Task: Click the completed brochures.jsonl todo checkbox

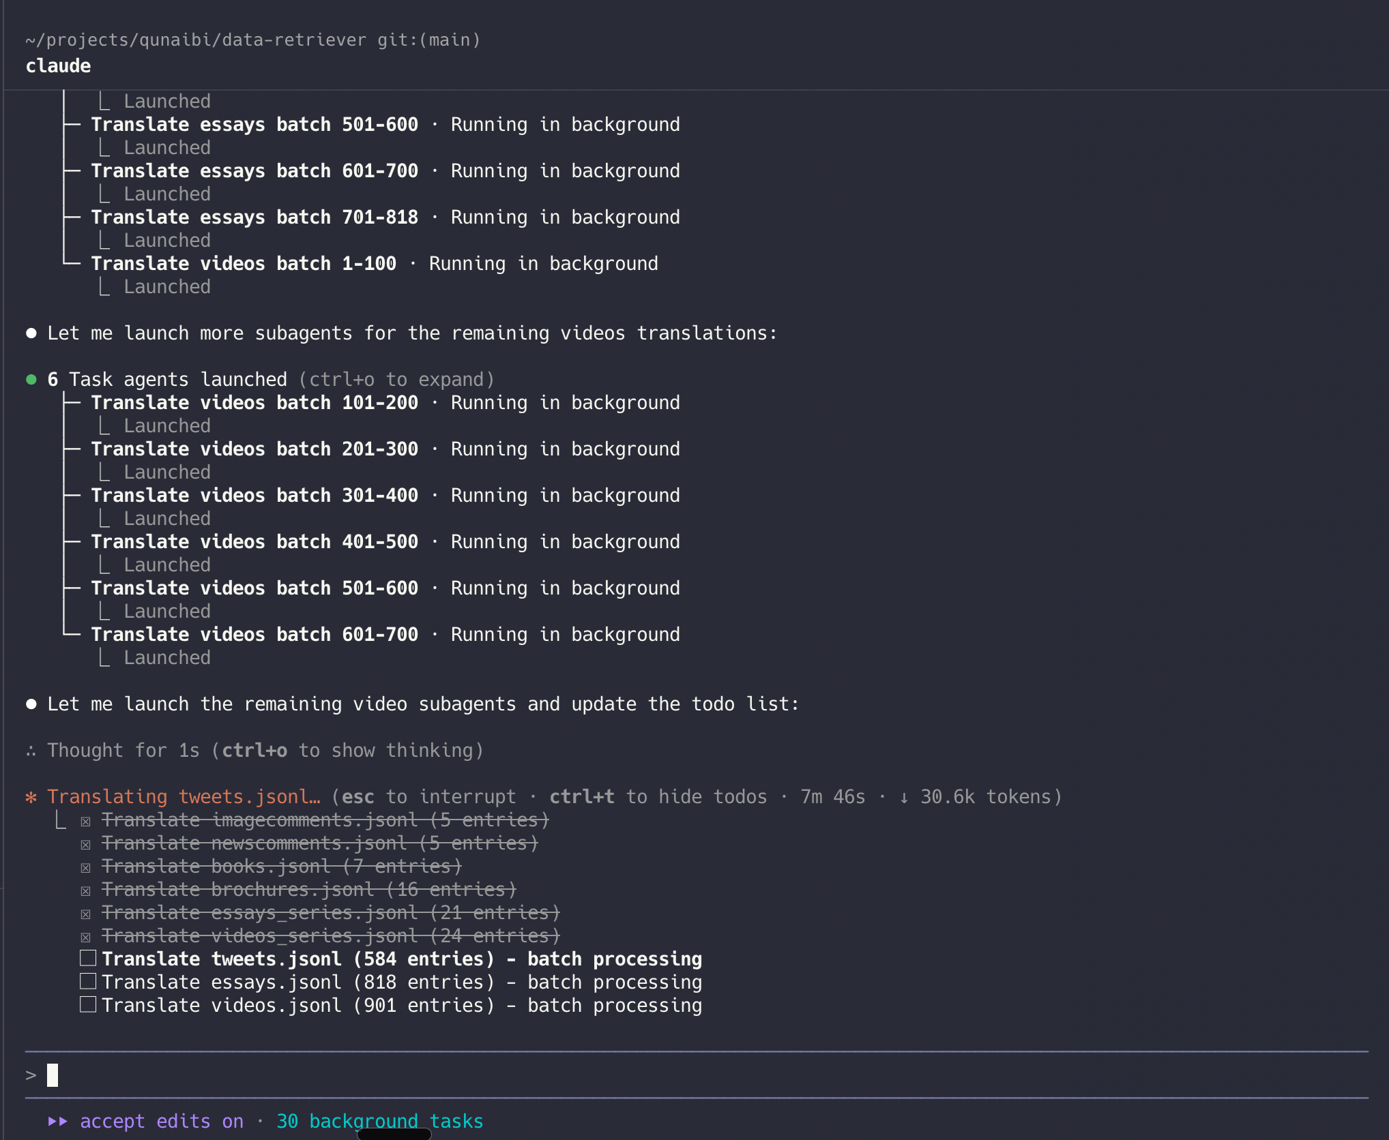Action: click(x=85, y=890)
